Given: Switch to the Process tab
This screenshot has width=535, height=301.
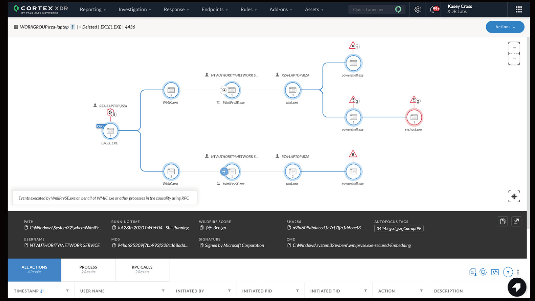Looking at the screenshot, I should click(x=88, y=270).
